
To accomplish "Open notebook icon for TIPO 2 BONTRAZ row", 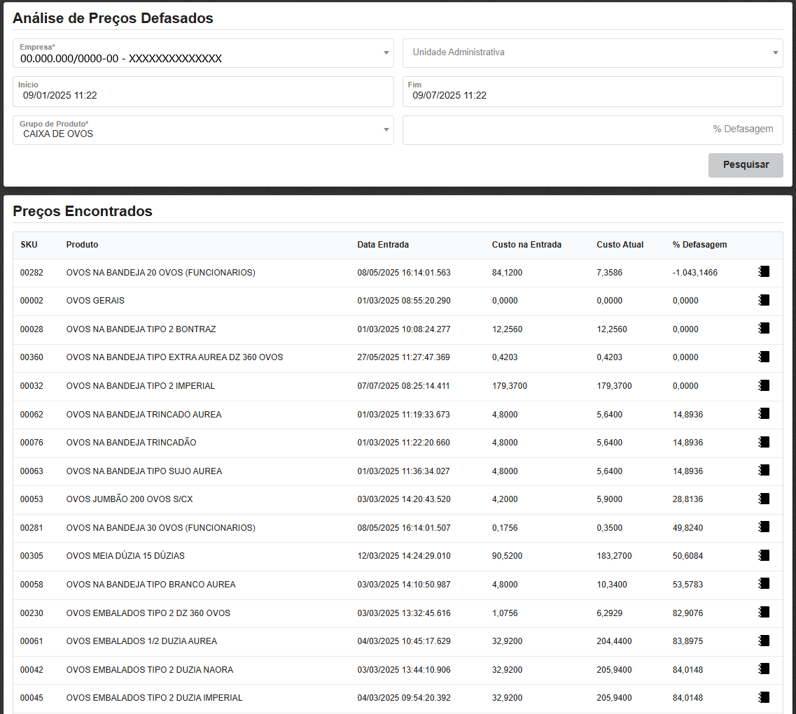I will point(764,328).
